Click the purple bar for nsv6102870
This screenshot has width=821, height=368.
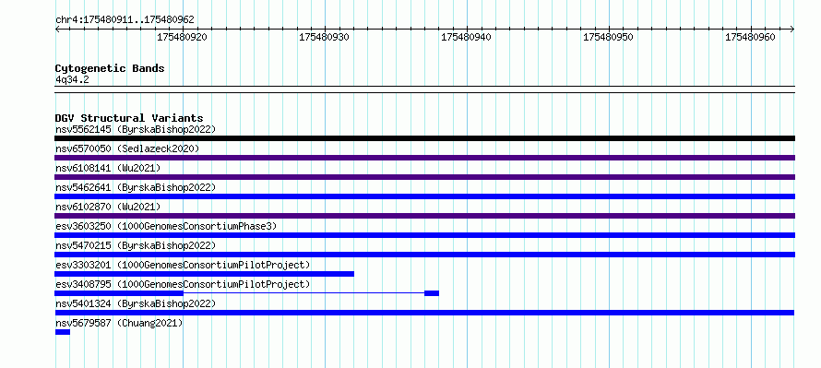(424, 216)
